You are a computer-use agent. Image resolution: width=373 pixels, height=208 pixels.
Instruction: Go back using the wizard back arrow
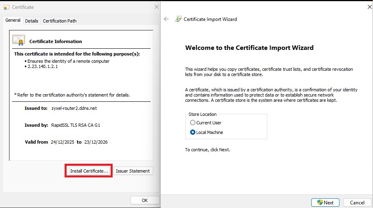coord(166,19)
